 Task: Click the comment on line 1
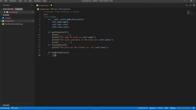[x=61, y=12]
